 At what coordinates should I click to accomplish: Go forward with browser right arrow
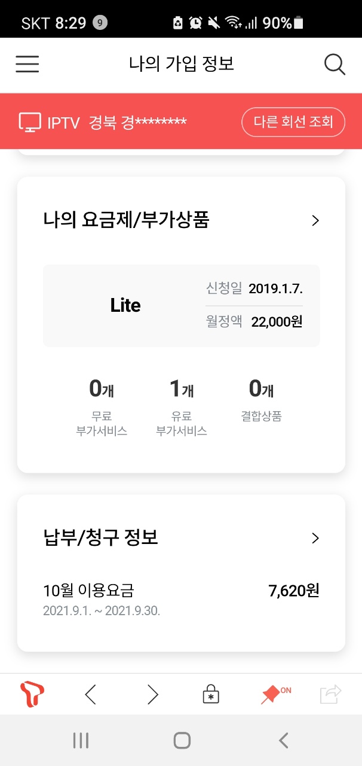coord(153,694)
